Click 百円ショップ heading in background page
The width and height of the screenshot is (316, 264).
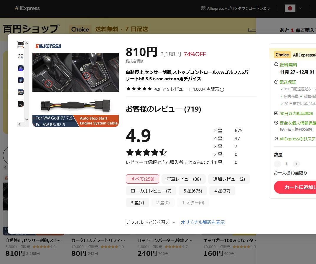[x=32, y=29]
